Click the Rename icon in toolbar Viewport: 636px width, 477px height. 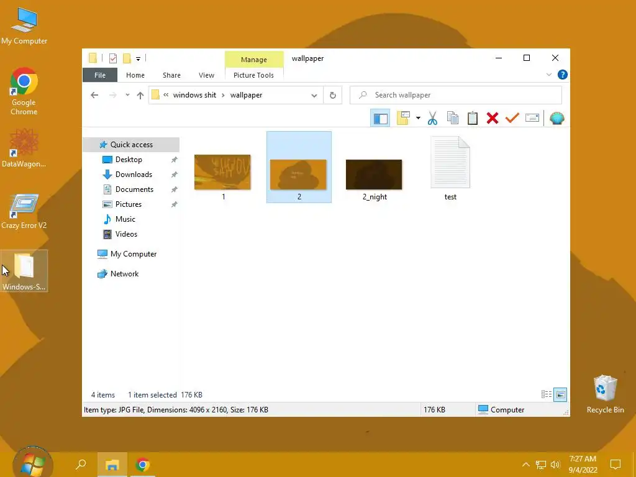(x=532, y=118)
